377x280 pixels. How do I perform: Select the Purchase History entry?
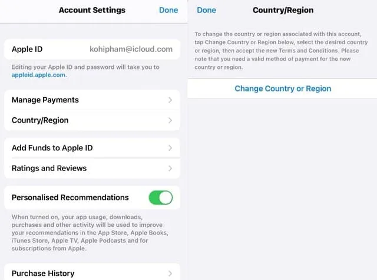tap(92, 272)
